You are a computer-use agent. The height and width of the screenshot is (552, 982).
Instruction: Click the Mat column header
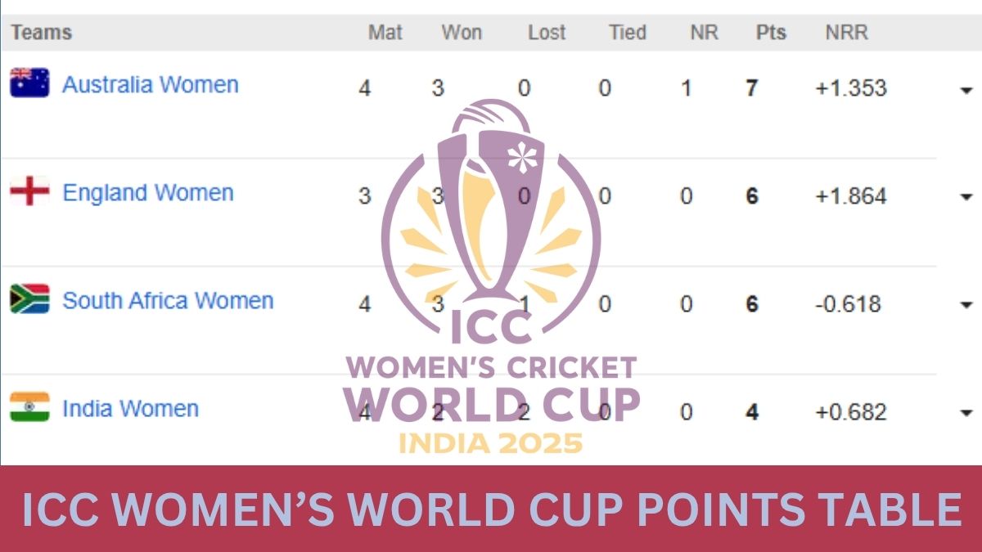(x=385, y=33)
